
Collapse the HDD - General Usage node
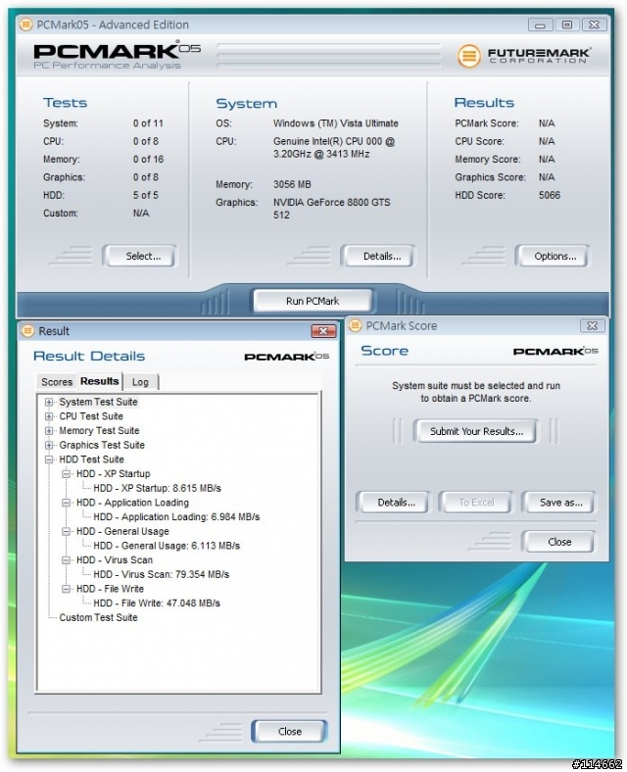coord(66,531)
